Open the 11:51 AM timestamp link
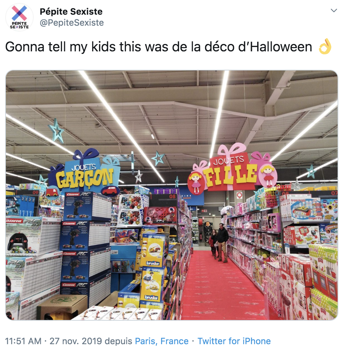 (x=23, y=341)
